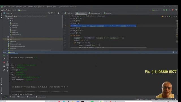Click the editor horizontal scrollbar
Viewport: 181px width, 102px height.
108,47
